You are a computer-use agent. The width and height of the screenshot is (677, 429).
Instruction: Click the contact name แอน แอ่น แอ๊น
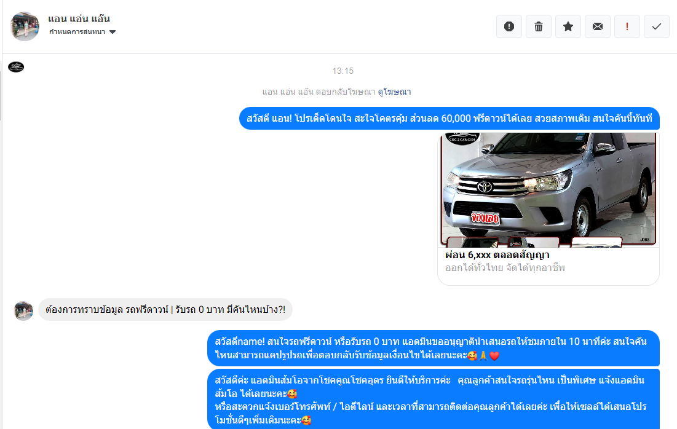click(x=79, y=19)
